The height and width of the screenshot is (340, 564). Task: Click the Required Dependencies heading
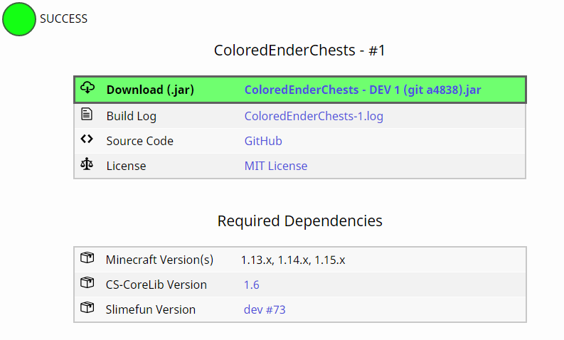click(299, 221)
